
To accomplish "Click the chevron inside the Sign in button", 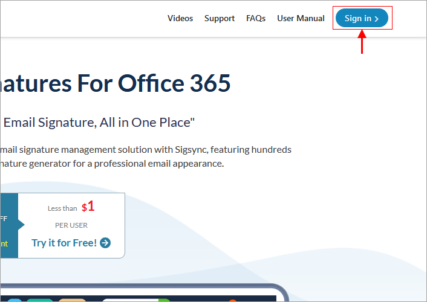I will [377, 19].
